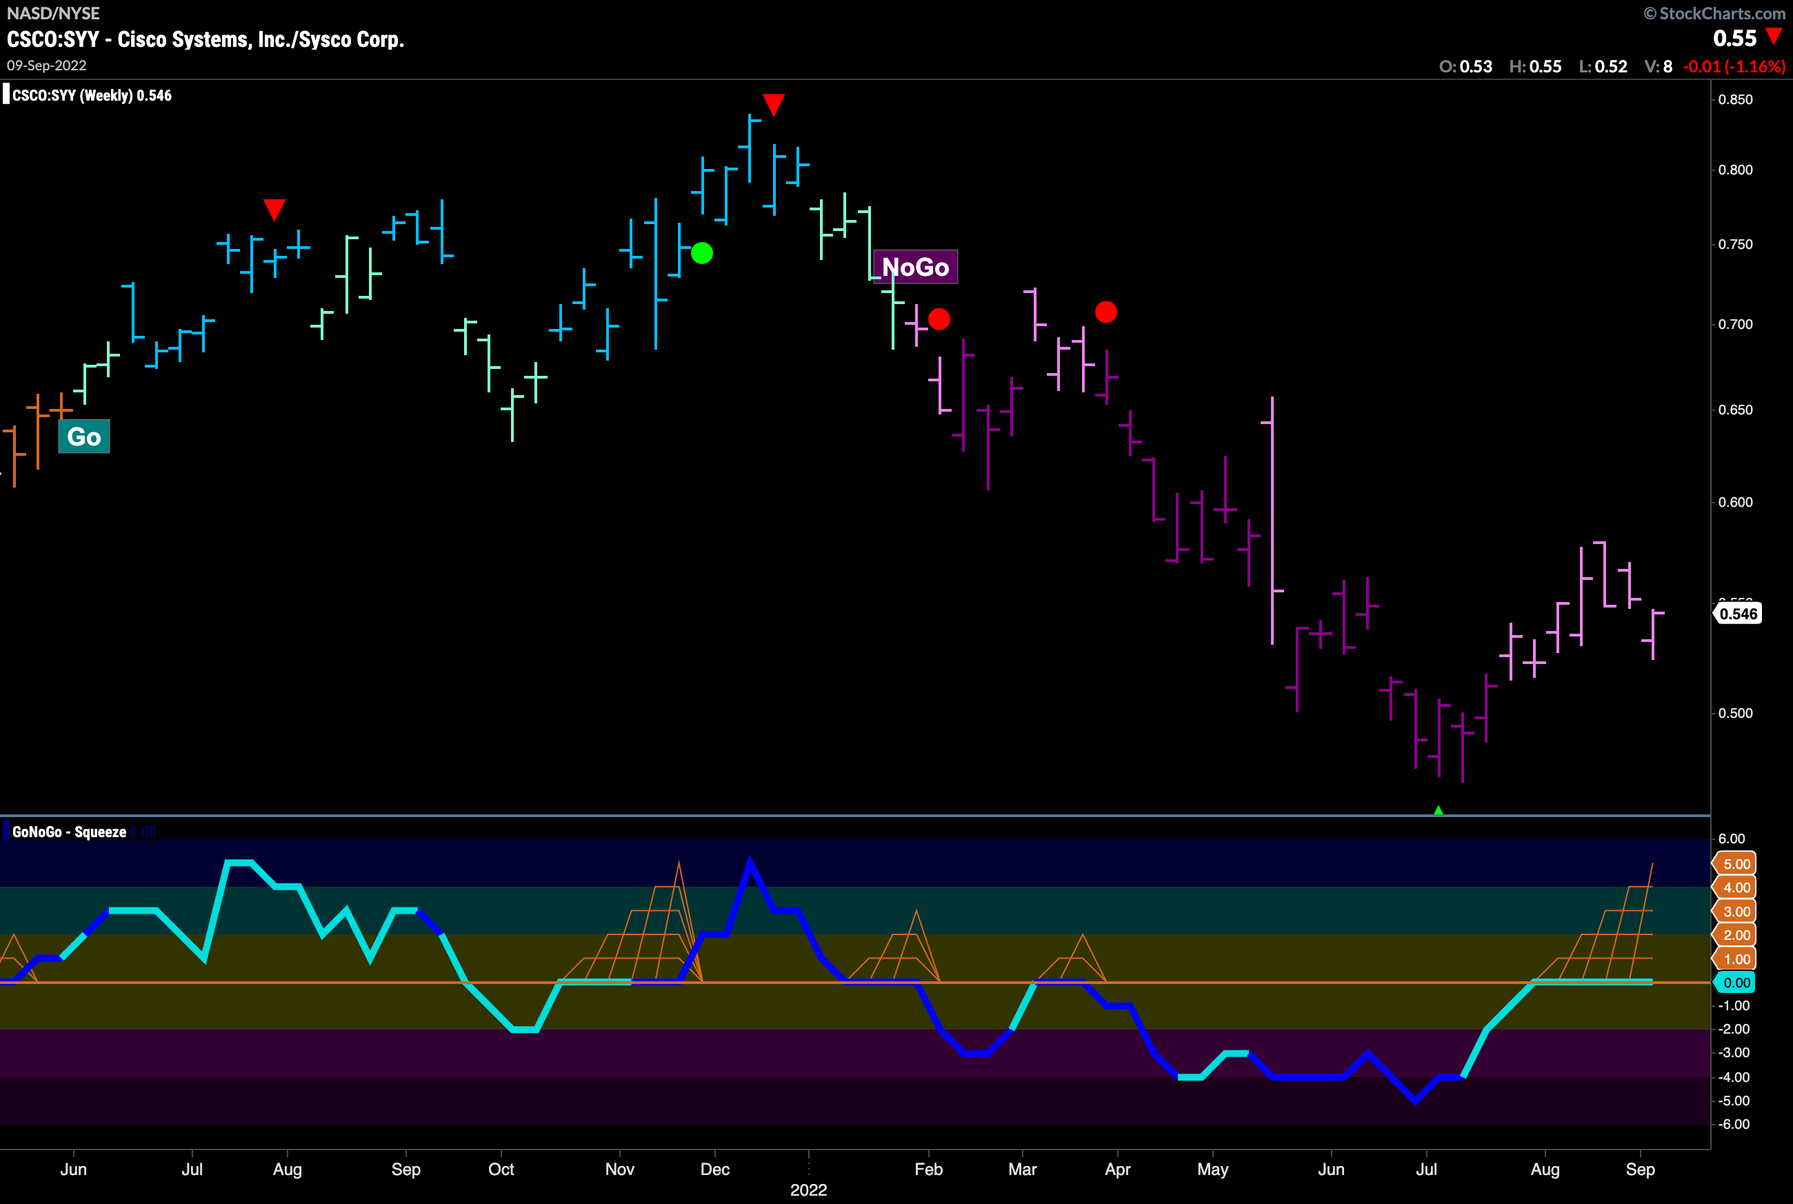Click the 'GoNoGo - Squeeze' panel label
This screenshot has width=1793, height=1204.
tap(69, 832)
